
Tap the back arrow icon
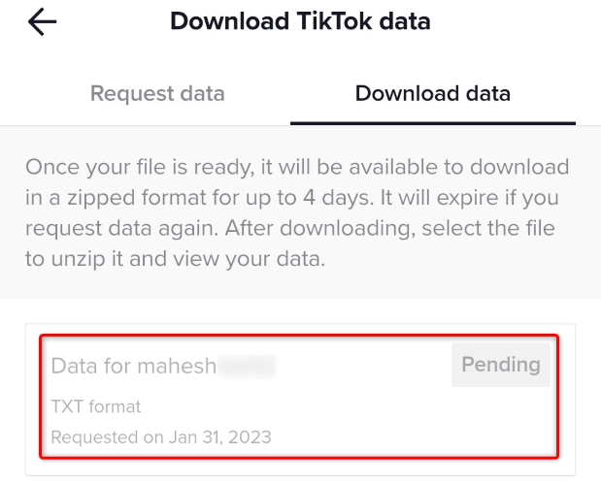[x=43, y=22]
